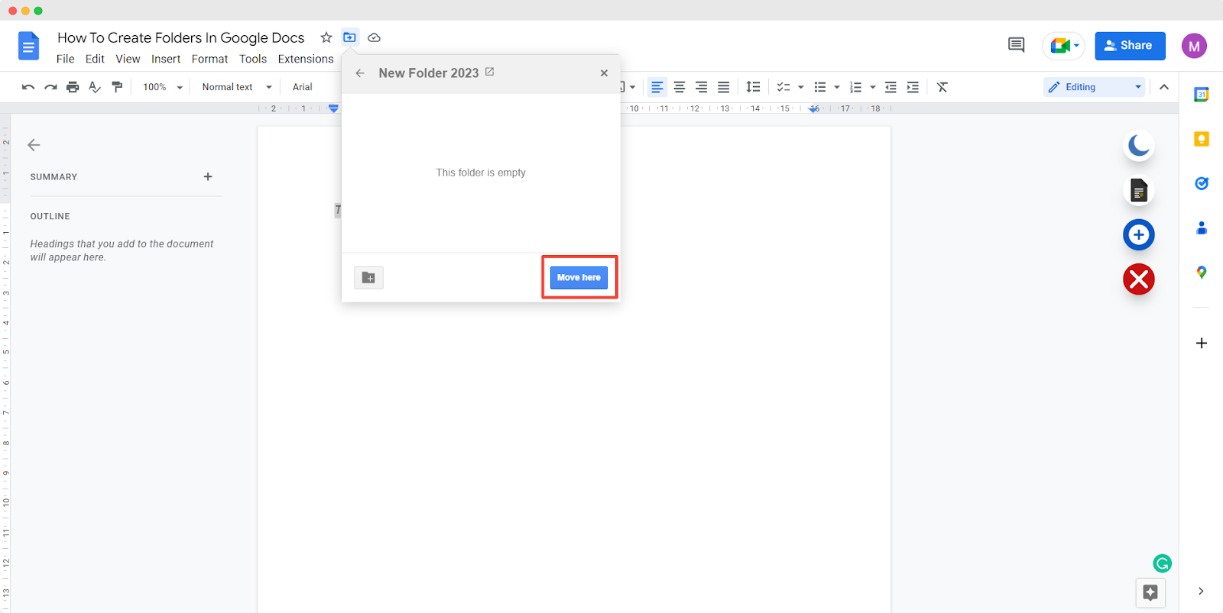Open the File menu

66,59
